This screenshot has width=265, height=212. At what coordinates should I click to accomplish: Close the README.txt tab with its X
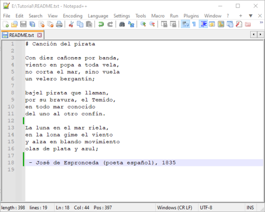pos(40,35)
